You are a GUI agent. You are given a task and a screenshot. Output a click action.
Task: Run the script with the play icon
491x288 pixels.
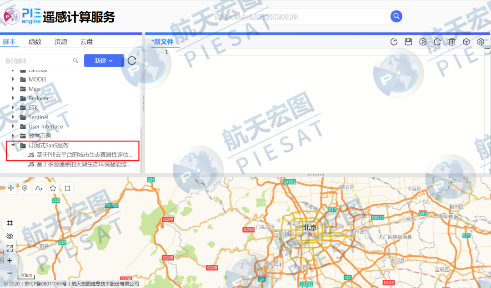coord(423,41)
